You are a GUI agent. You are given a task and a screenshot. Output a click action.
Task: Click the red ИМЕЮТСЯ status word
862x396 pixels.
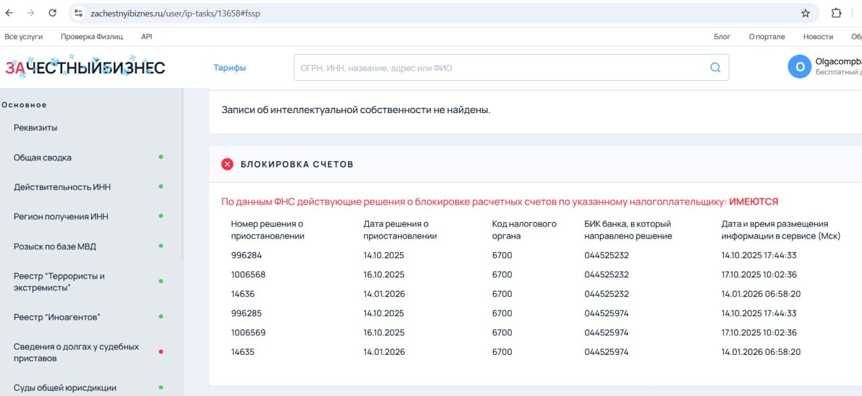coord(754,201)
